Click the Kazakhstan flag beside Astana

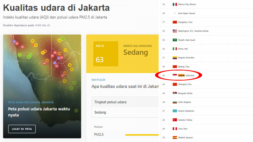175,111
